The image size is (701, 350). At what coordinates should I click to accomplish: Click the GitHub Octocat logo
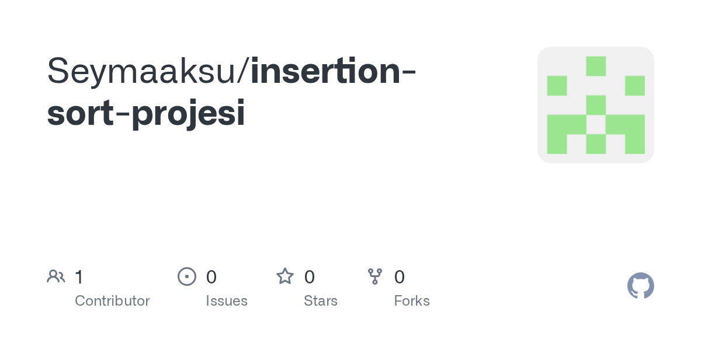pos(640,286)
